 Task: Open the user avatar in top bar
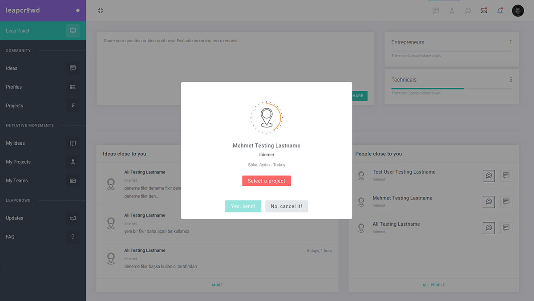518,11
